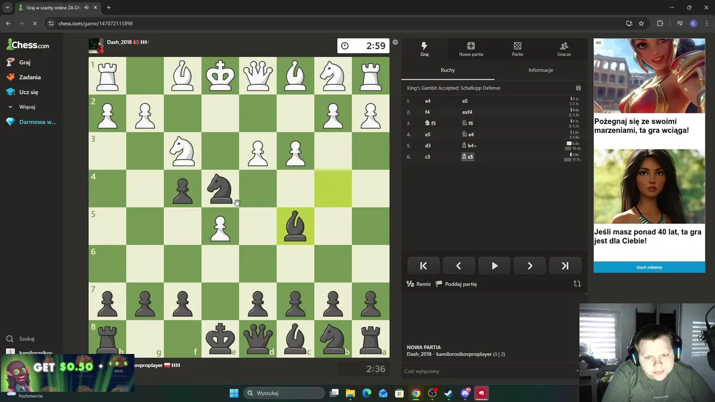
Task: Open the top game advertisement image
Action: point(649,76)
